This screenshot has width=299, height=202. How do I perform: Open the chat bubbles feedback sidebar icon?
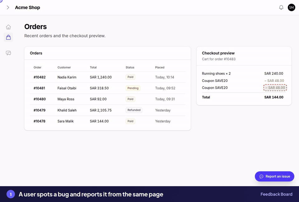point(8,53)
